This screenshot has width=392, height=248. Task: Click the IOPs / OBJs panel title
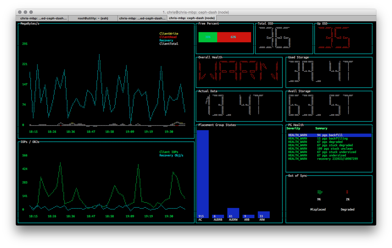(x=30, y=142)
